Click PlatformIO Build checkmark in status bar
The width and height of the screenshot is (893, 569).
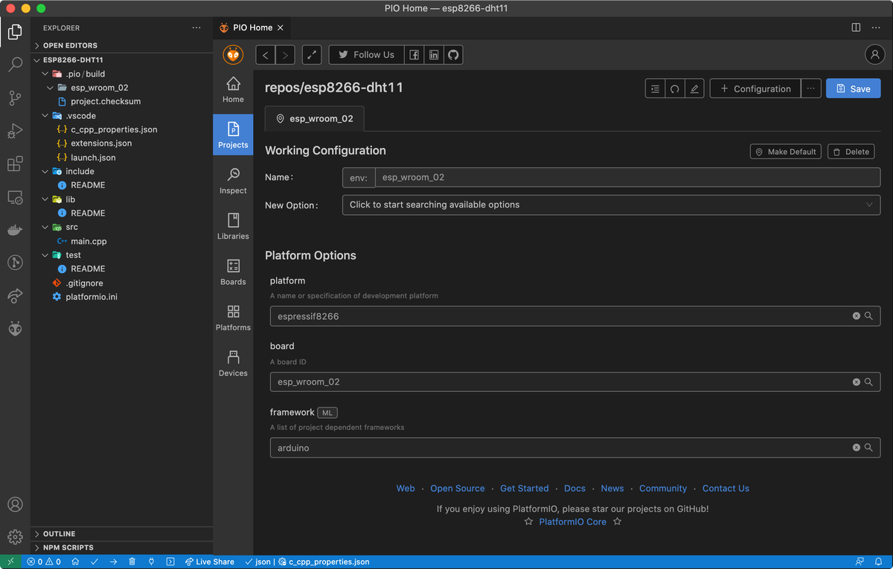click(95, 562)
